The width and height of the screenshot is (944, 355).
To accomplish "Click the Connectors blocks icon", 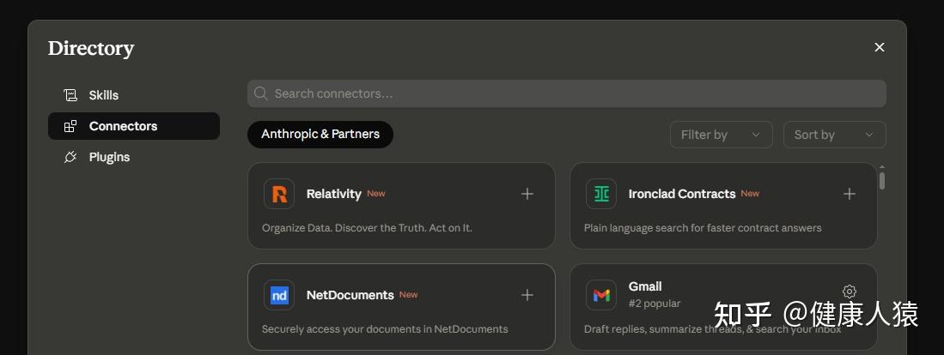I will (x=70, y=126).
